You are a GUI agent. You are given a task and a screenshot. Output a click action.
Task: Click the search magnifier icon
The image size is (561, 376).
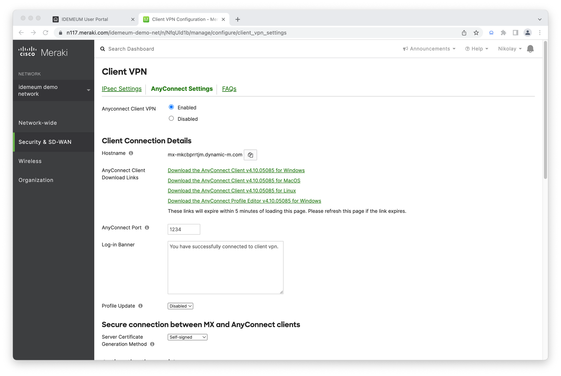[103, 49]
